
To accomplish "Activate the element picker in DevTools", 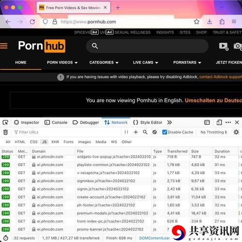I will tap(5, 122).
